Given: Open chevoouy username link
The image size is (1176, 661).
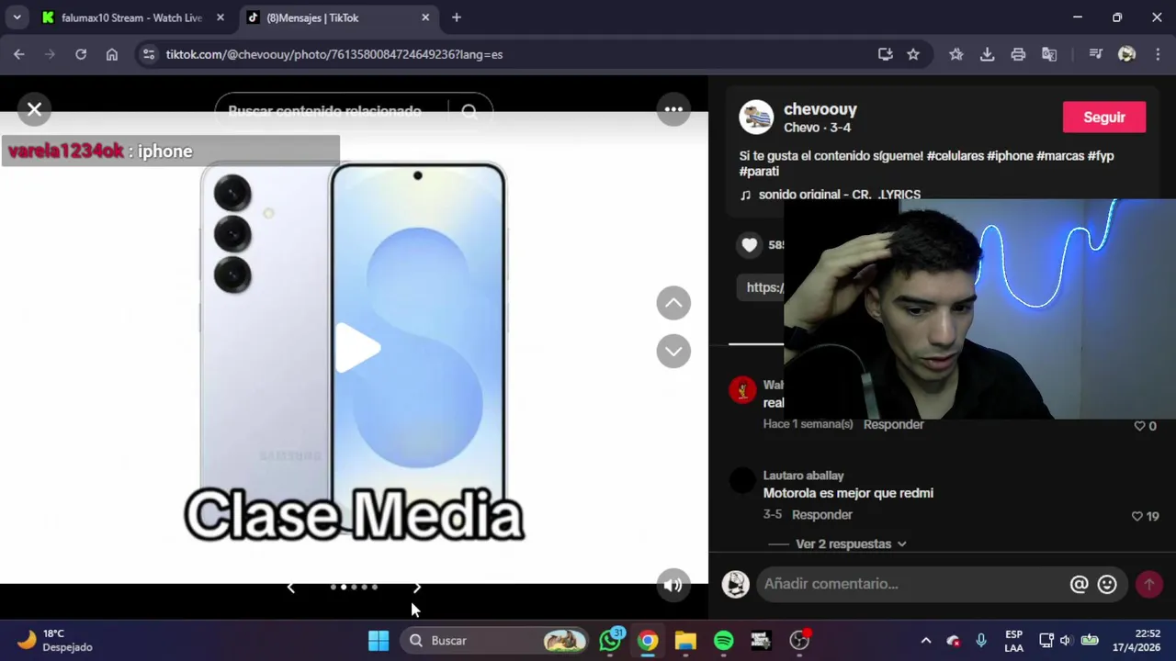Looking at the screenshot, I should (820, 109).
